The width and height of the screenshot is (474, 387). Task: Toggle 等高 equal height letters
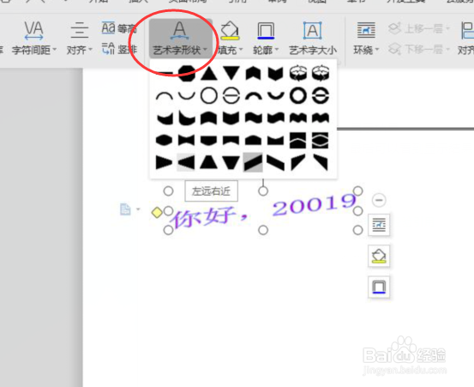tap(119, 28)
